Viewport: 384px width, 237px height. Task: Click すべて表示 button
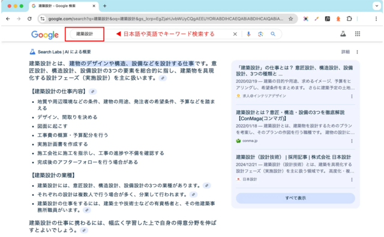point(295,198)
